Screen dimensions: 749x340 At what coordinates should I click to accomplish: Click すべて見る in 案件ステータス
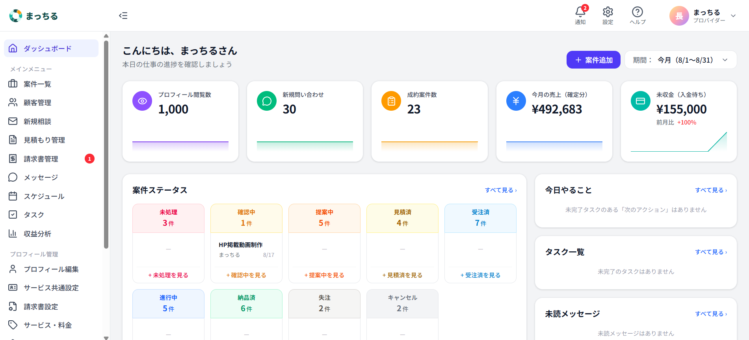pos(501,190)
